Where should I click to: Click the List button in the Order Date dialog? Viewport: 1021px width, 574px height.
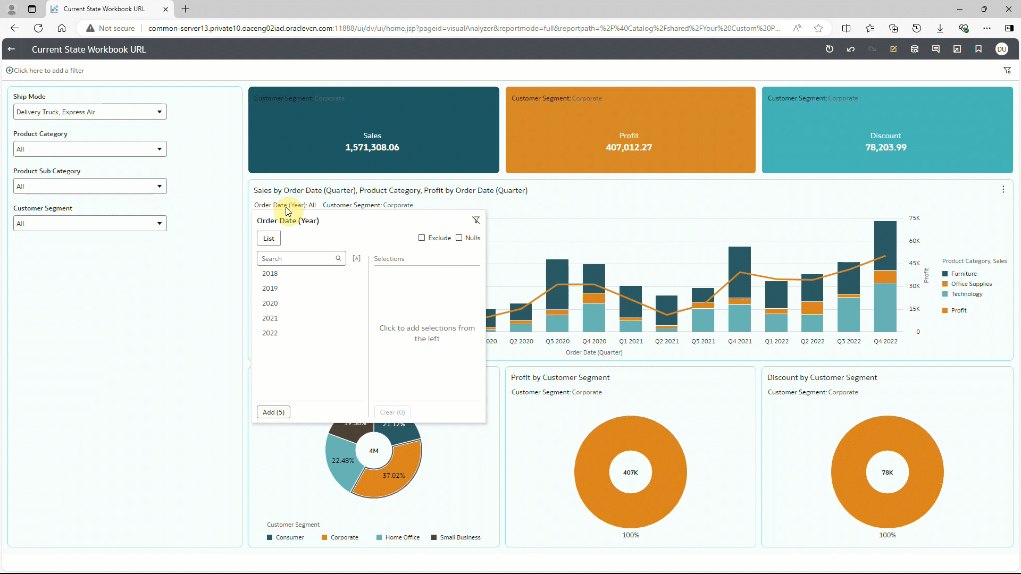pyautogui.click(x=268, y=238)
